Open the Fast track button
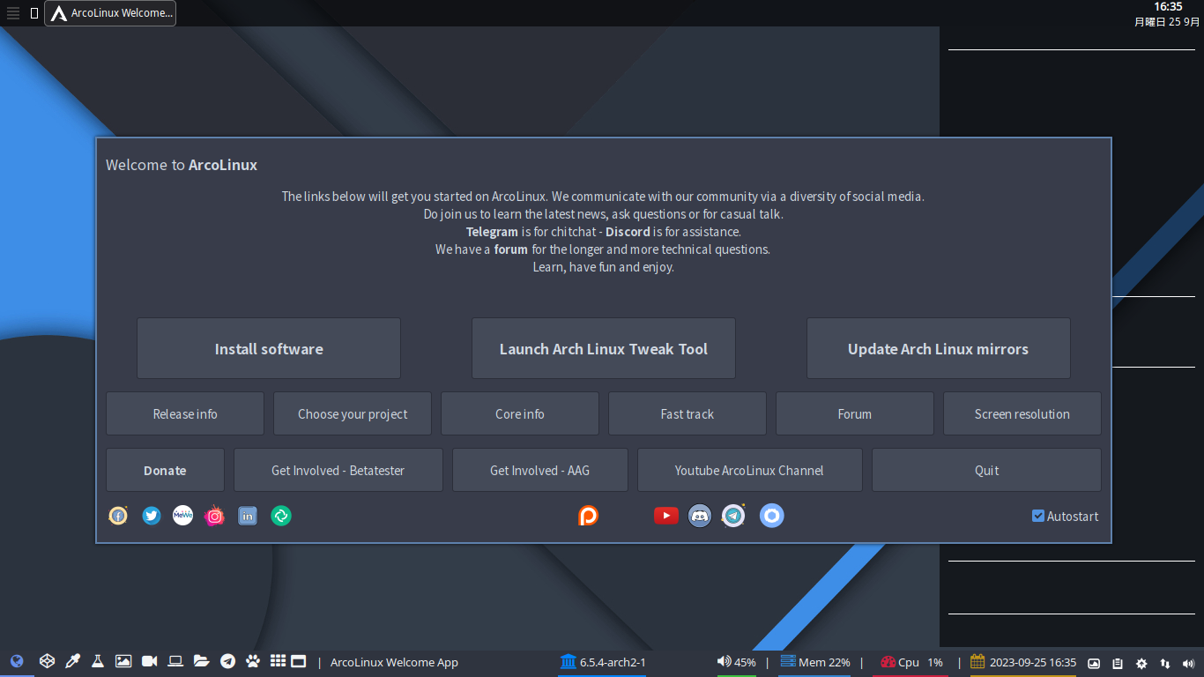The width and height of the screenshot is (1204, 677). pyautogui.click(x=687, y=413)
